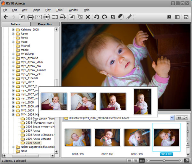The image size is (192, 164).
Task: Click the Print toolbar icon
Action: point(30,17)
